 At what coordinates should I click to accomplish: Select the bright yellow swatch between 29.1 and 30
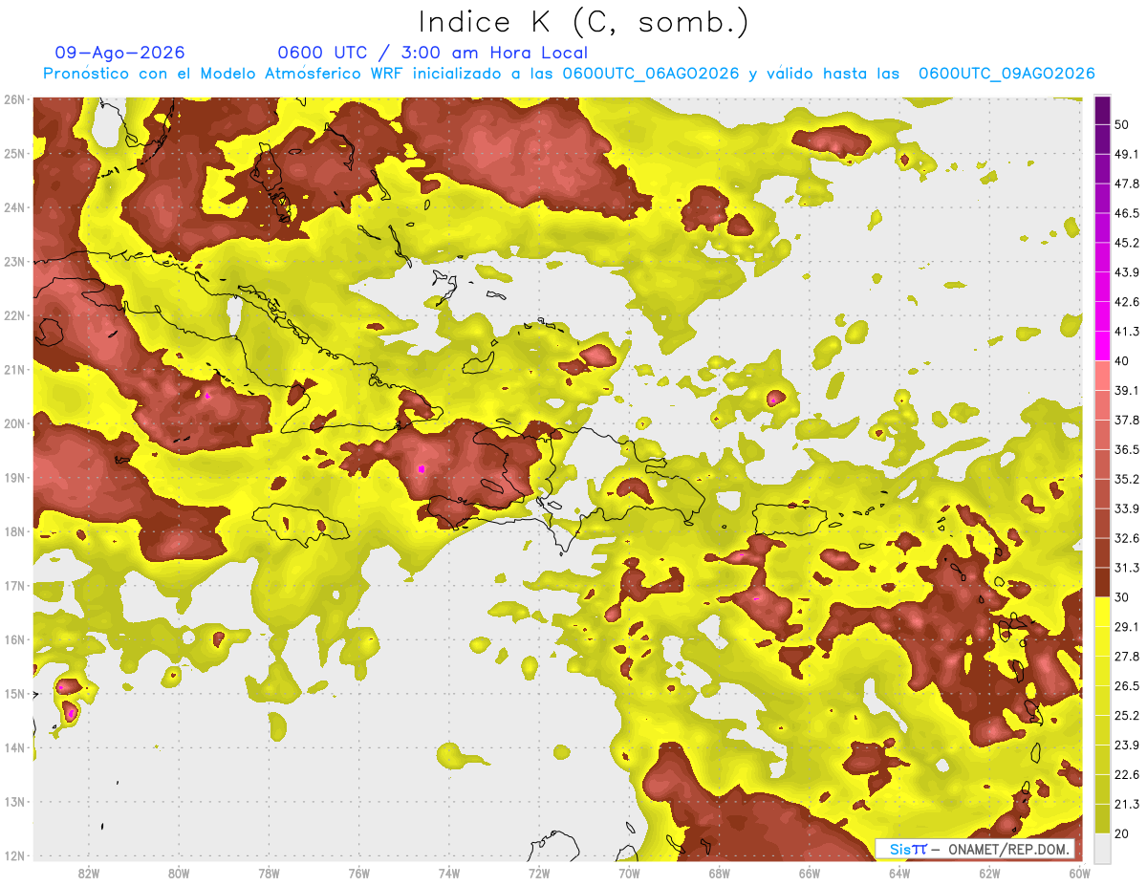1103,612
